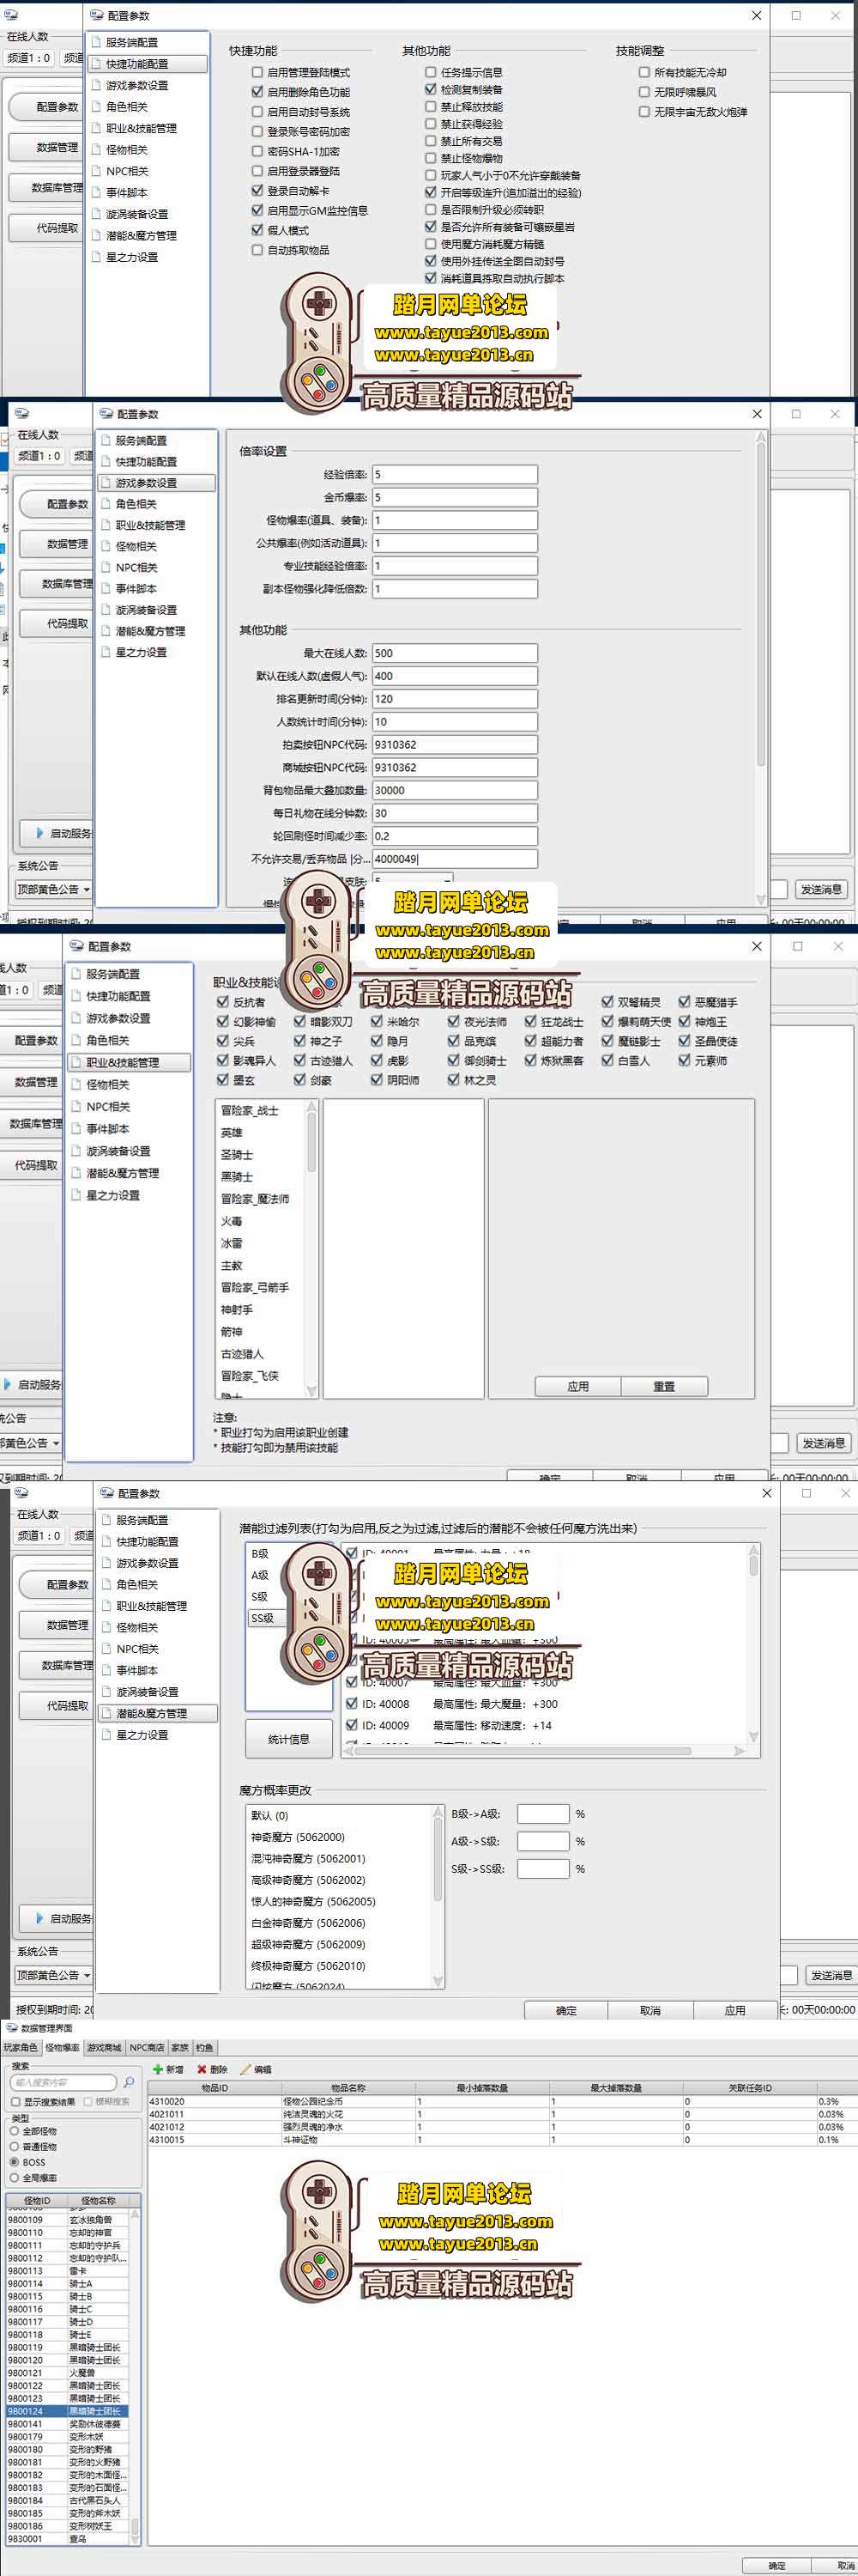Screen dimensions: 858x2576
Task: Check the 显示搜索结果 option
Action: 15,2101
